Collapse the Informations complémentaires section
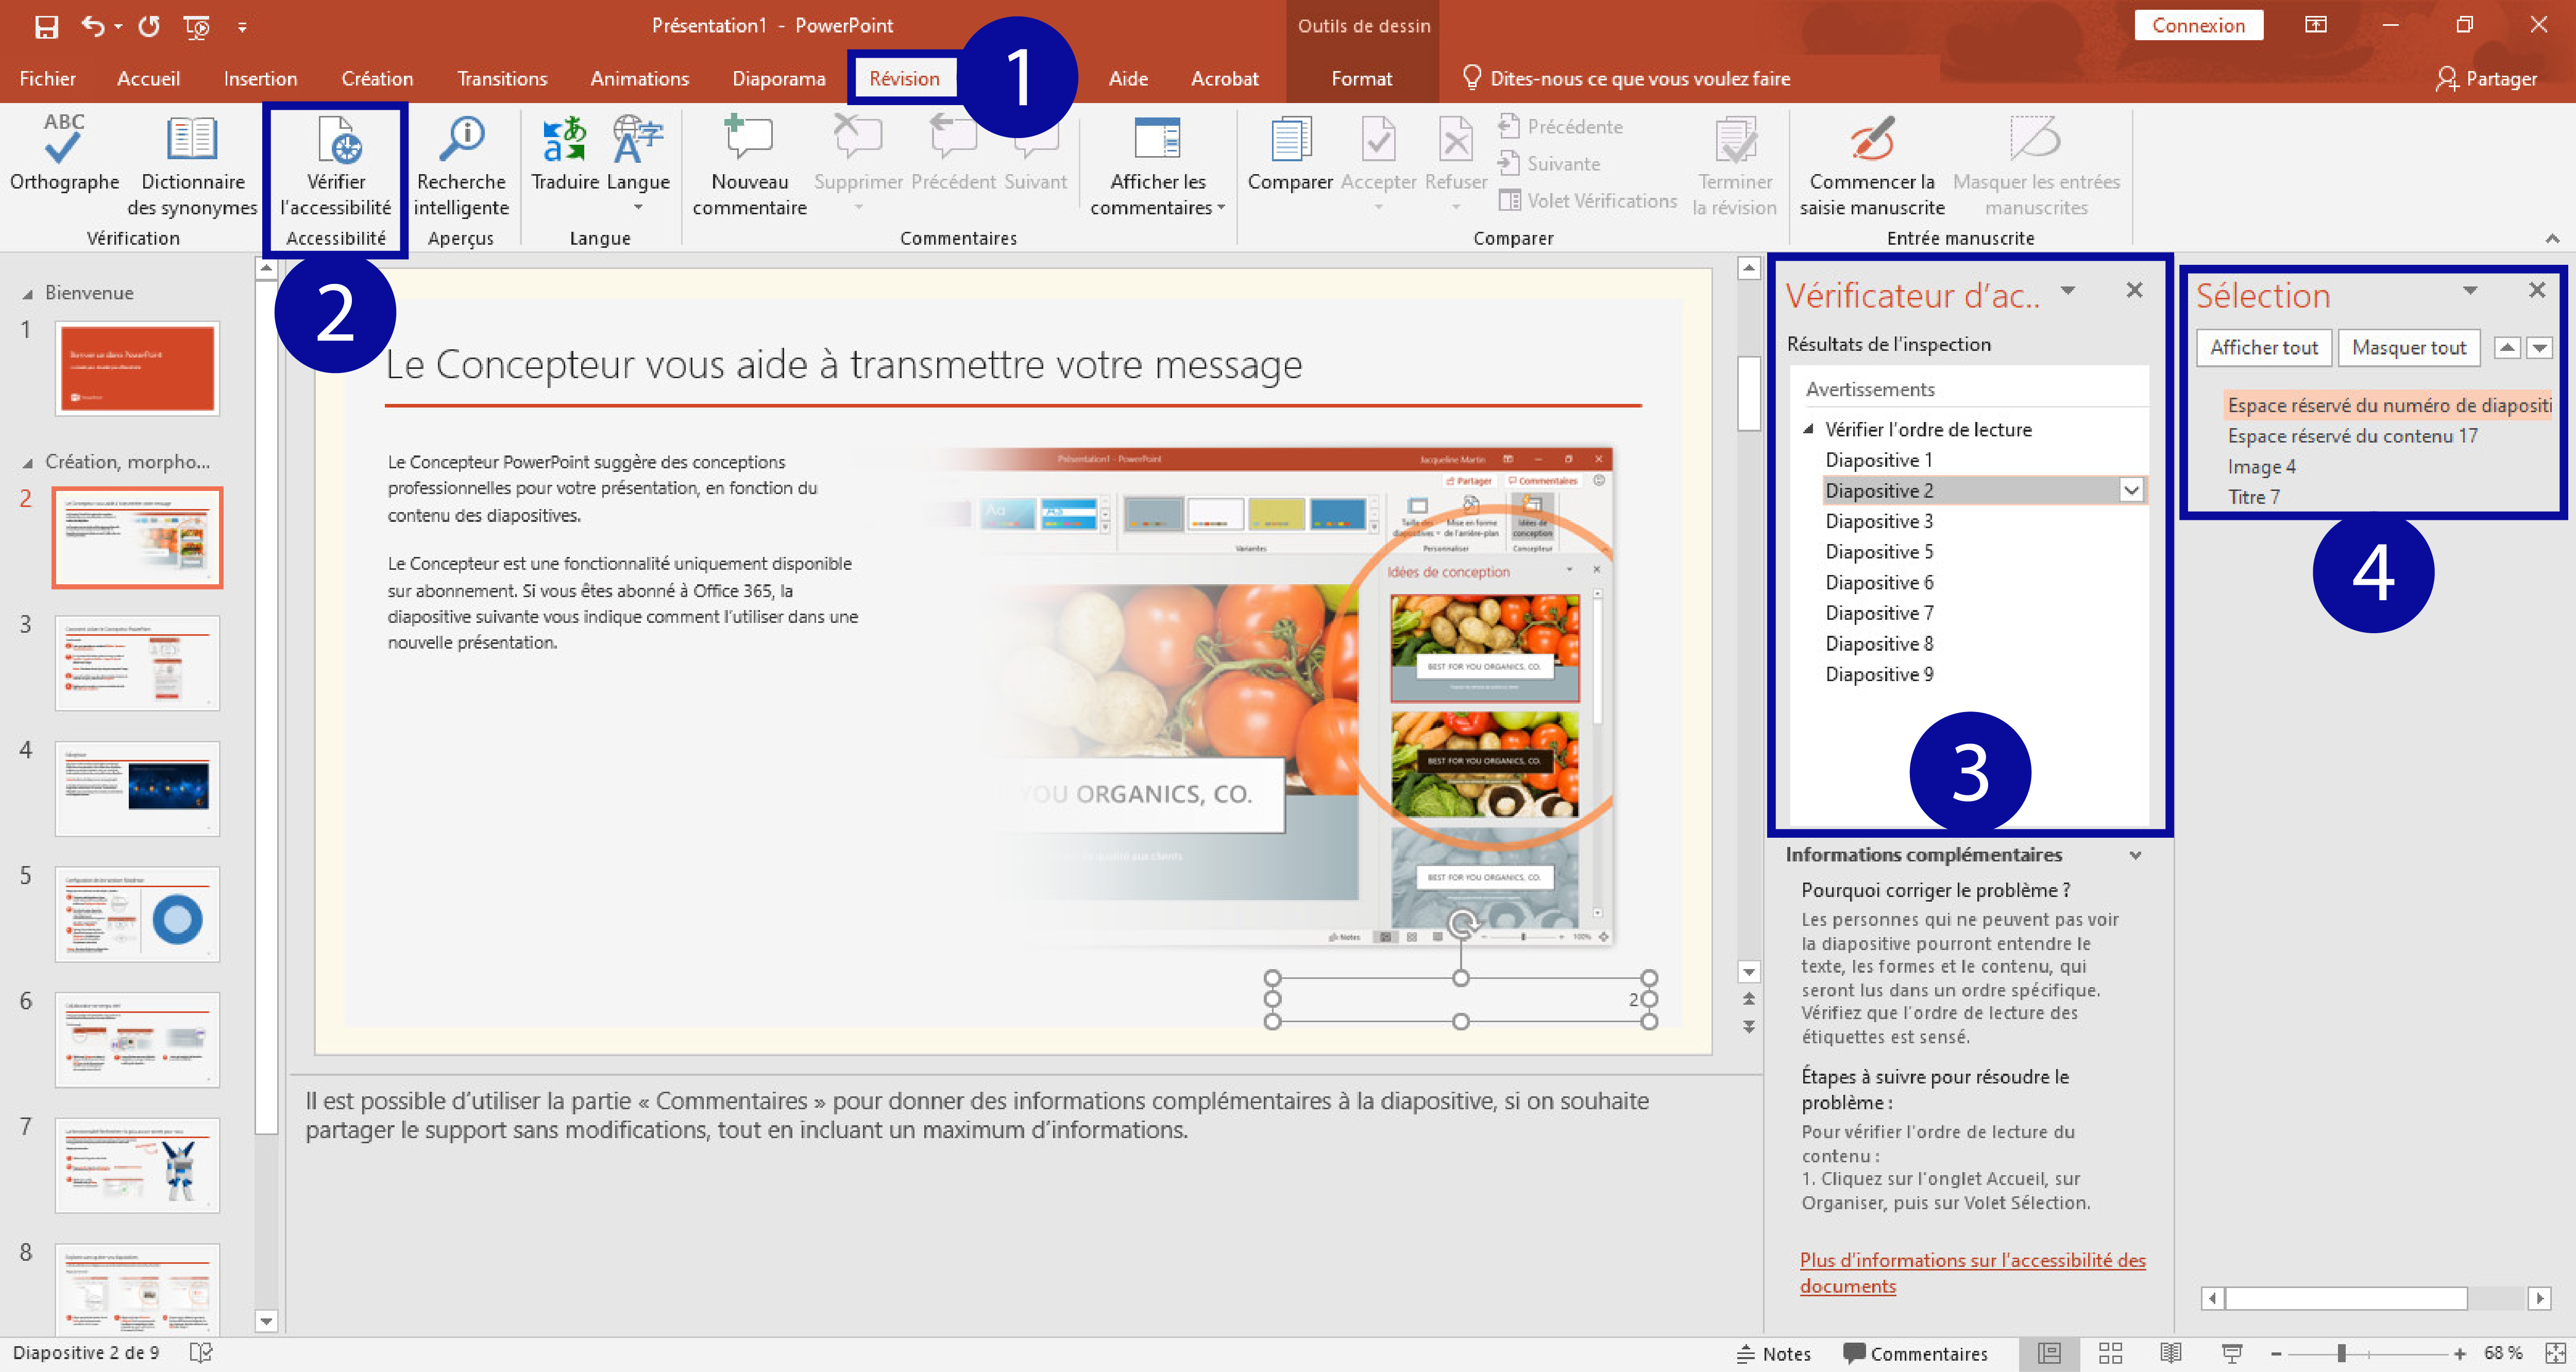Screen dimensions: 2576x1372 [2135, 855]
